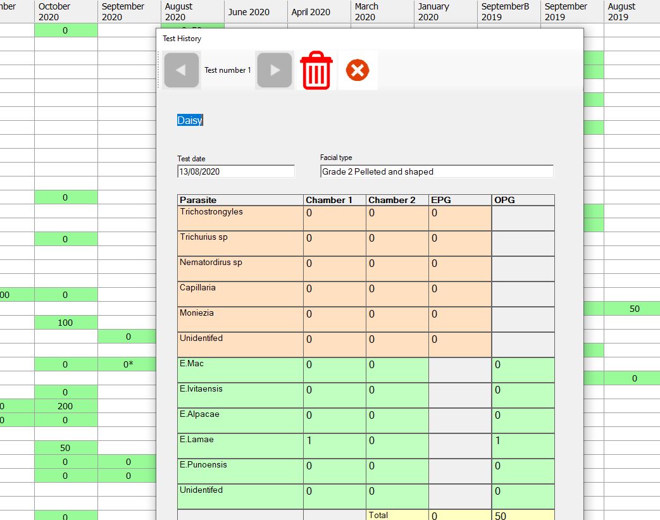Viewport: 660px width, 520px height.
Task: Go to next test with right arrow
Action: coord(275,70)
